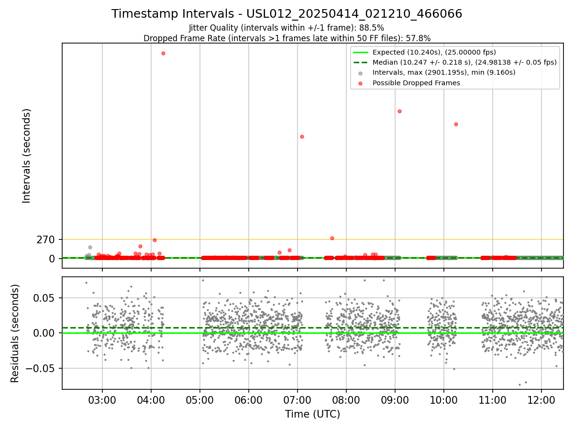Click the "Intervals (seconds)" y-axis label

click(x=27, y=156)
